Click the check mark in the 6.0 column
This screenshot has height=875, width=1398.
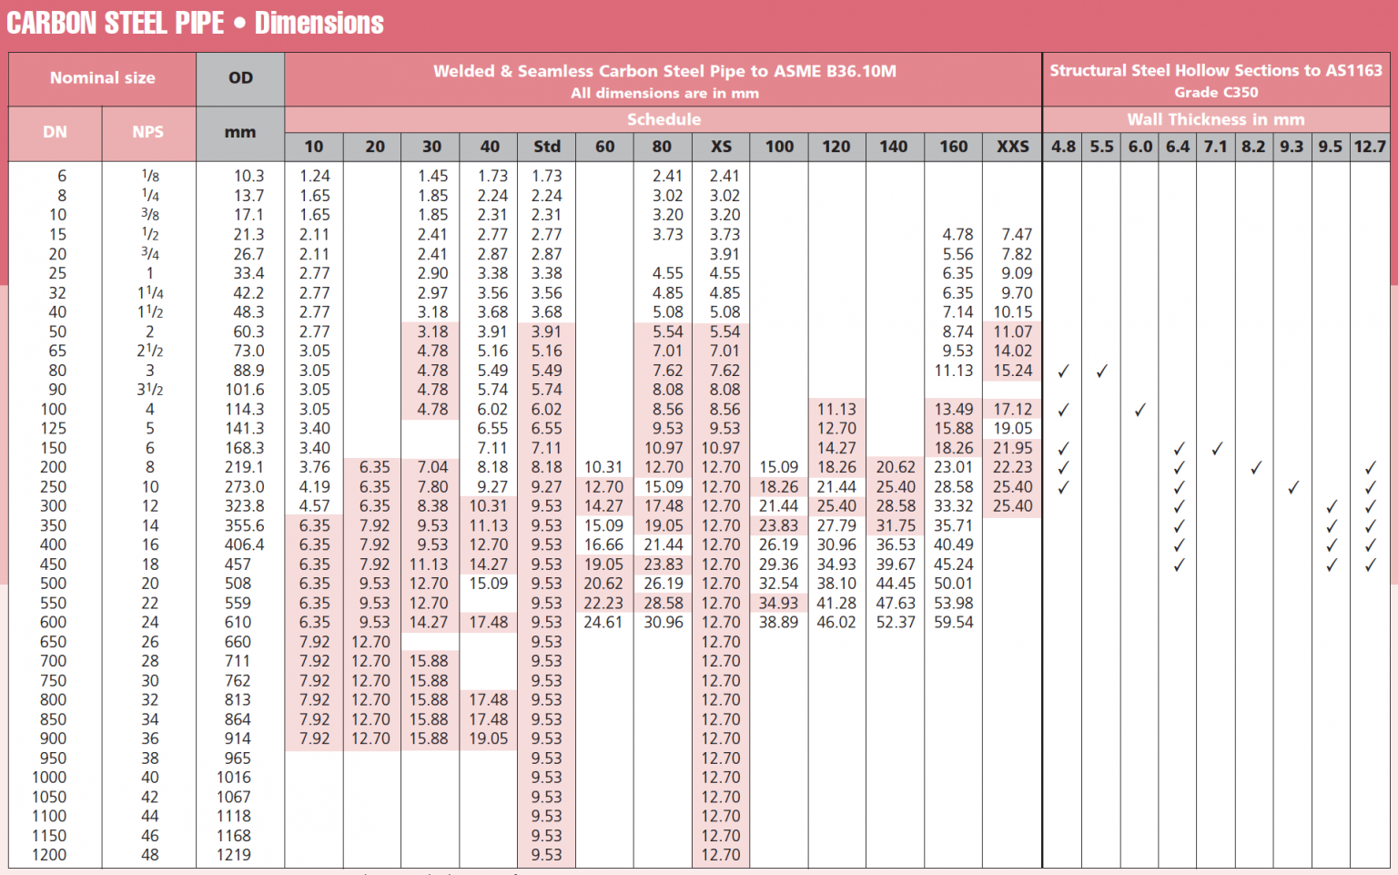coord(1140,410)
